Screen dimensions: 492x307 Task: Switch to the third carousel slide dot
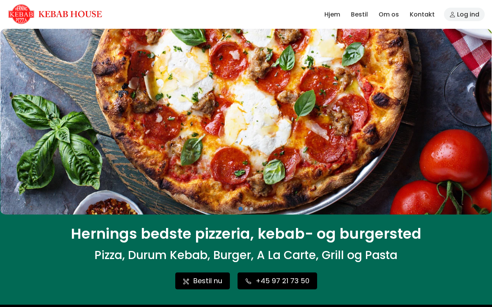pos(251,209)
